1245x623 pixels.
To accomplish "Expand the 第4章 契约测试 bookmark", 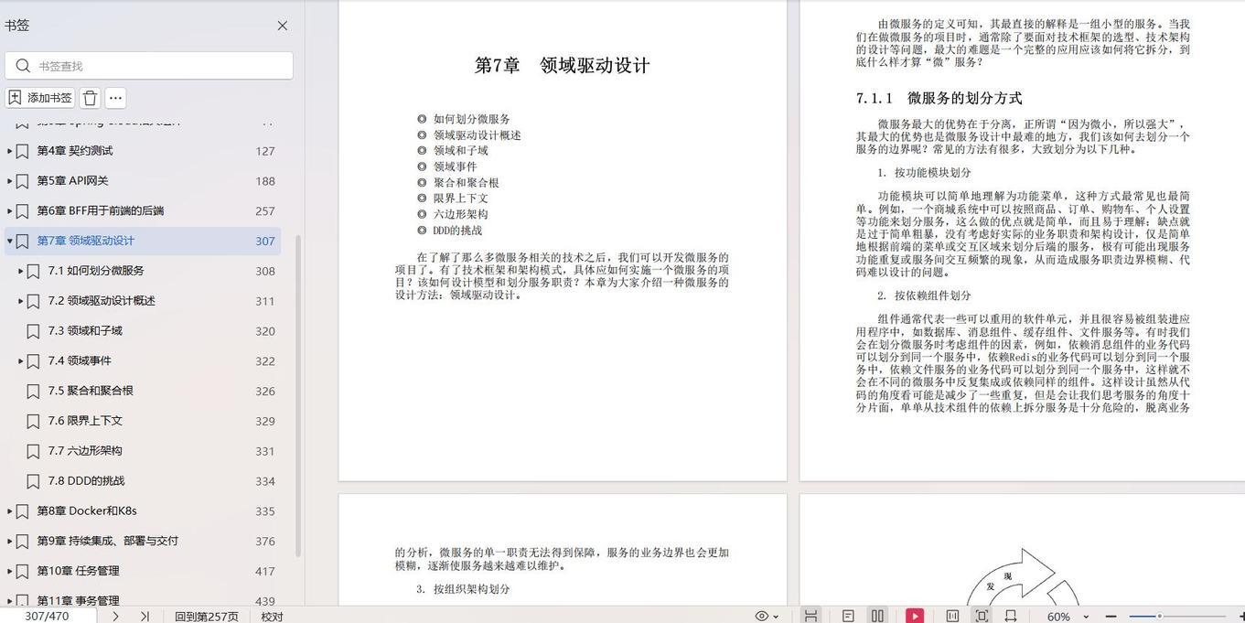I will coord(10,151).
